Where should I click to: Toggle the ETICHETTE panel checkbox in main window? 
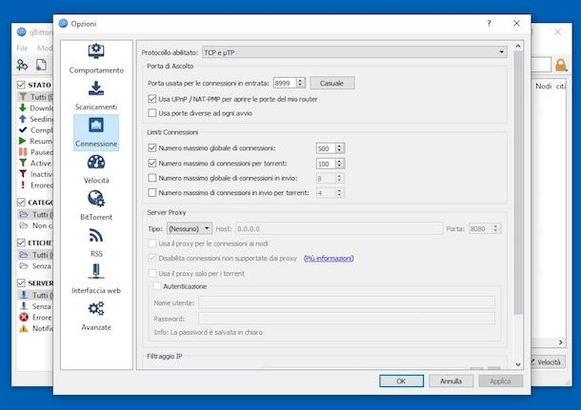tap(22, 243)
